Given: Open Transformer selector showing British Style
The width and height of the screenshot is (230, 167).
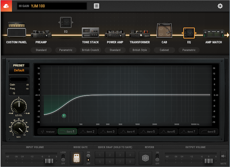Looking at the screenshot, I should tap(140, 50).
